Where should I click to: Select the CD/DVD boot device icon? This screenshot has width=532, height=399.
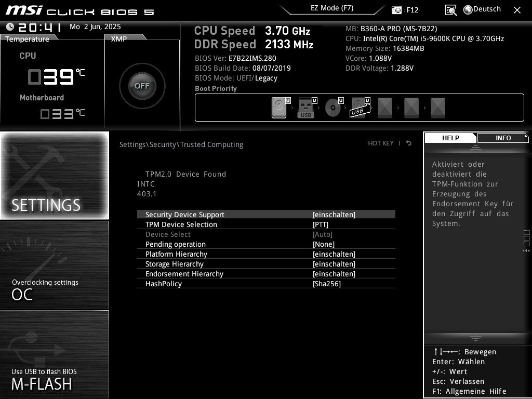[x=333, y=108]
